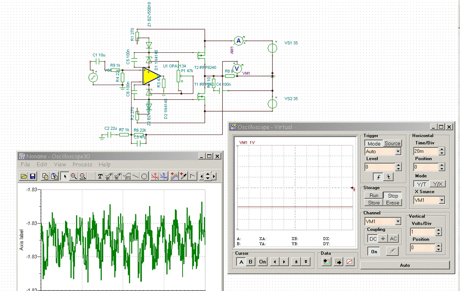
Task: Toggle cursor On button
Action: pos(263,262)
